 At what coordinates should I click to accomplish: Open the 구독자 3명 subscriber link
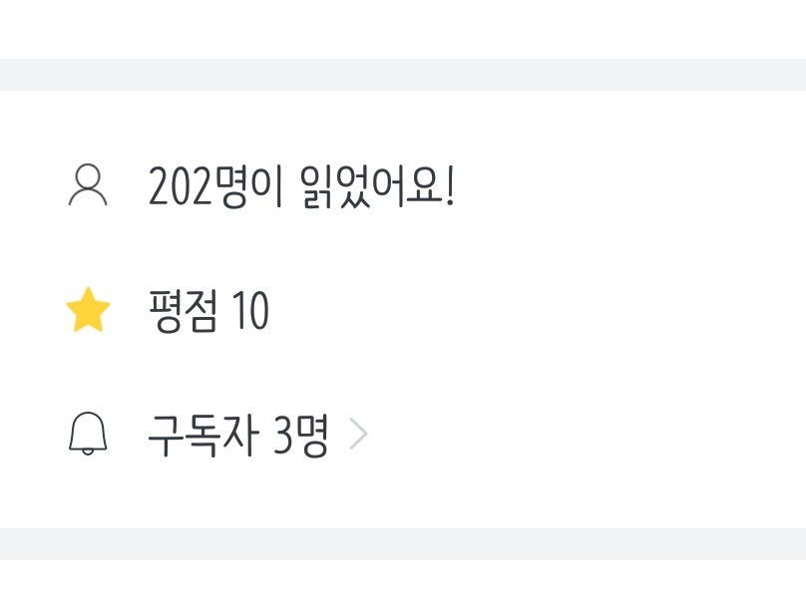(x=237, y=437)
